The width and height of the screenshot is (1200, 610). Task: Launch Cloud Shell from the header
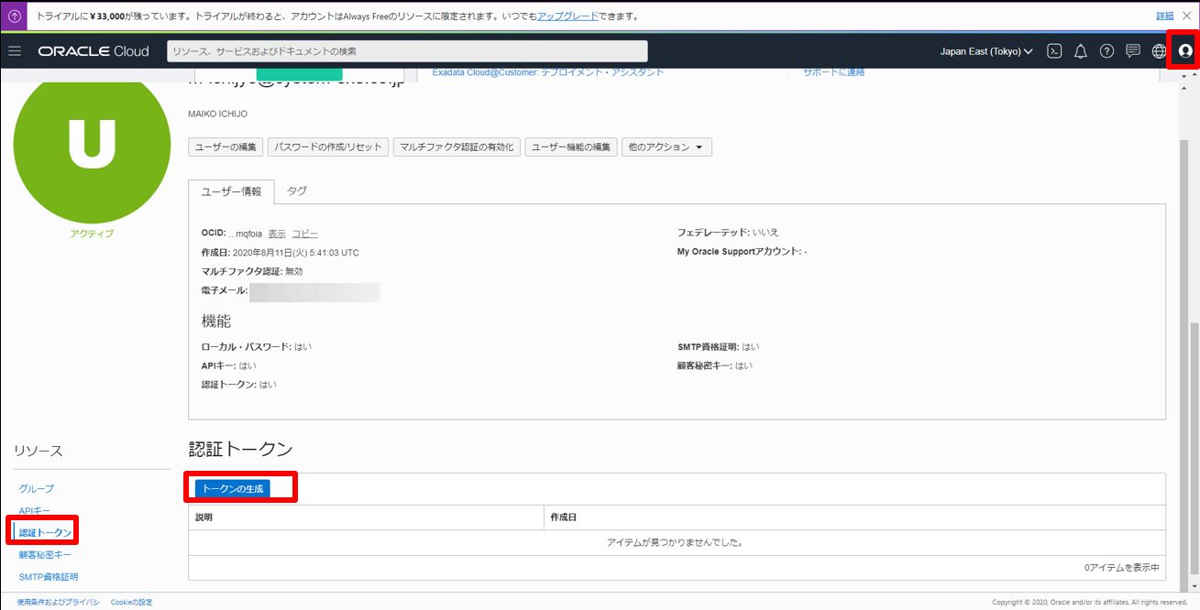pos(1055,51)
